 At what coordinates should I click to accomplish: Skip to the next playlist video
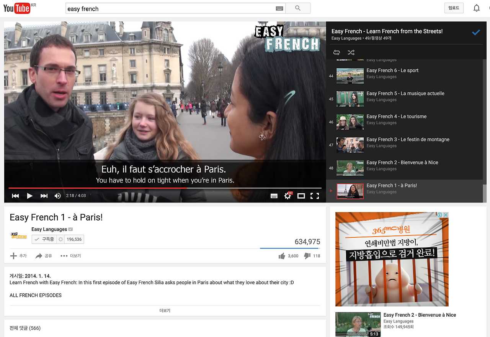tap(44, 196)
